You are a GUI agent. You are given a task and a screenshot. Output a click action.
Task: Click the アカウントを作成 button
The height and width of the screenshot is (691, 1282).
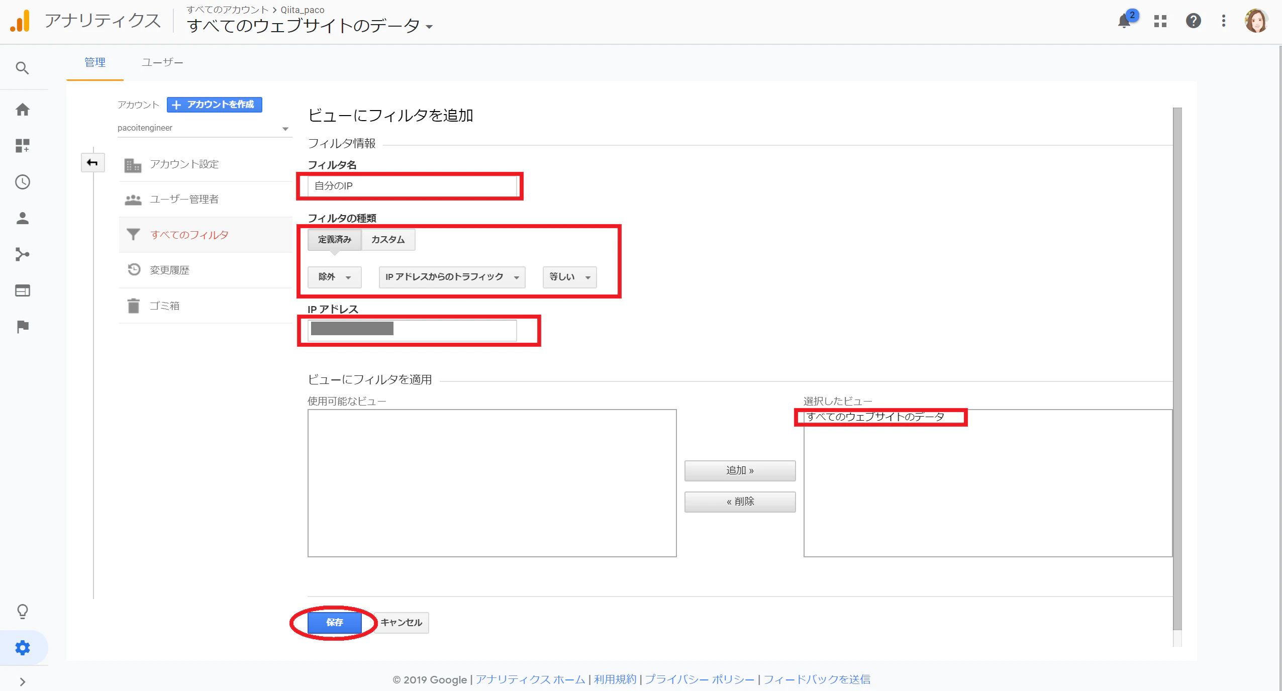(215, 105)
